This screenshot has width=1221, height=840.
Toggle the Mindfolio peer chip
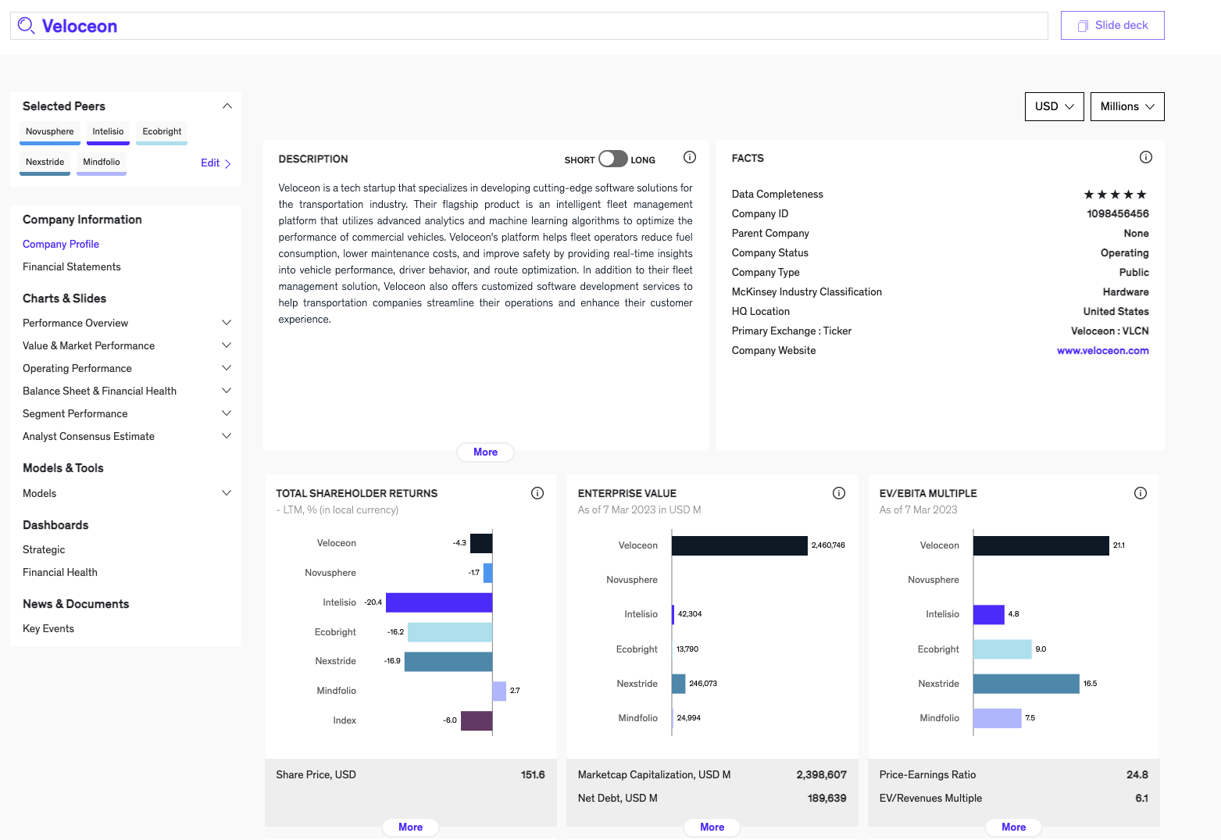tap(101, 162)
